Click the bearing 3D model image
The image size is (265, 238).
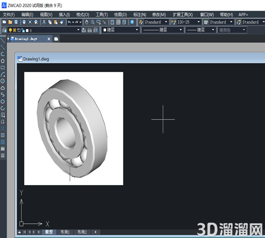(74, 129)
